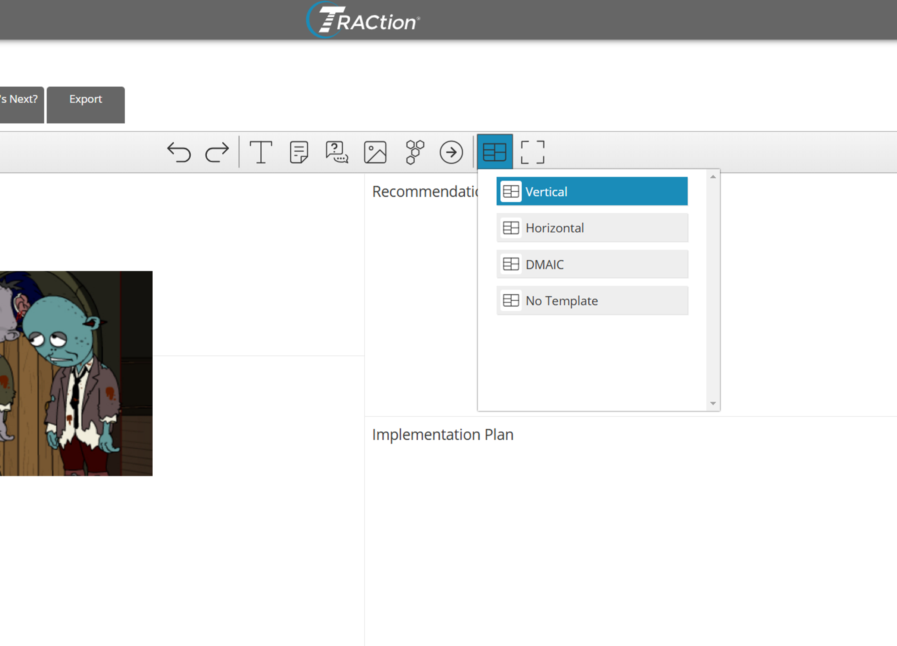This screenshot has width=897, height=646.
Task: Choose the Horizontal template option
Action: [592, 227]
